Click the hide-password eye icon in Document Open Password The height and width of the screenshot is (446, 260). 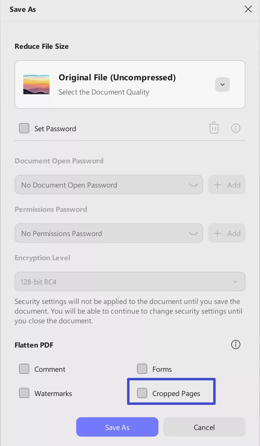(x=193, y=185)
